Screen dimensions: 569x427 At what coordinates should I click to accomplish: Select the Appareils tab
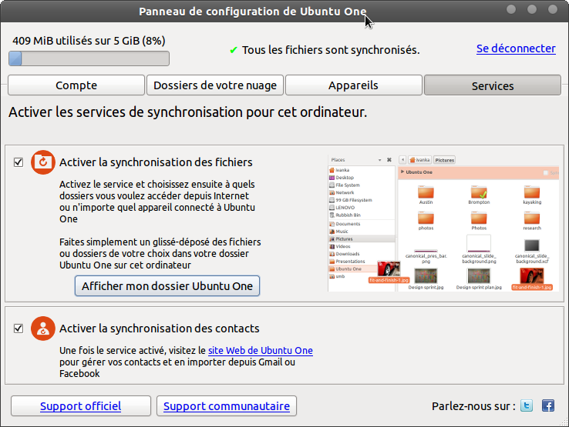click(354, 85)
